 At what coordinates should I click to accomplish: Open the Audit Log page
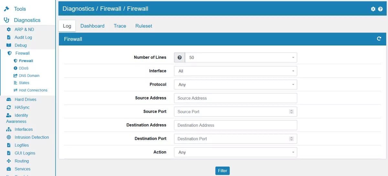(x=23, y=37)
